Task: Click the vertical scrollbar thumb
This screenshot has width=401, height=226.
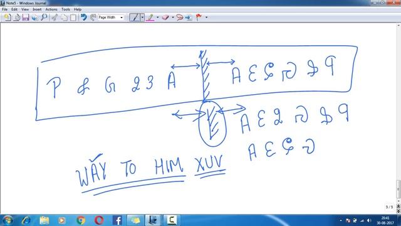Action: [398, 189]
